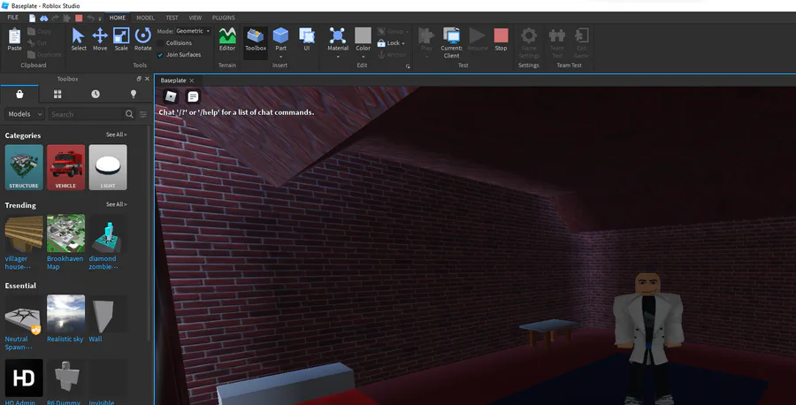Activate the Scale tool
Viewport: 796px width, 405px height.
tap(121, 39)
